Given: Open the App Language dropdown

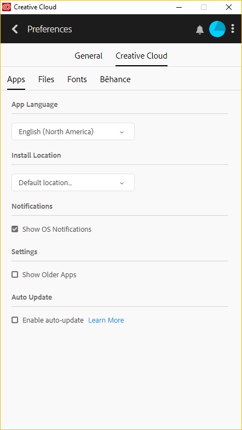Looking at the screenshot, I should [73, 131].
